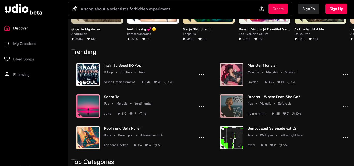Expand more options for Syncopated Serenade ext v2
The image size is (354, 166).
(345, 138)
